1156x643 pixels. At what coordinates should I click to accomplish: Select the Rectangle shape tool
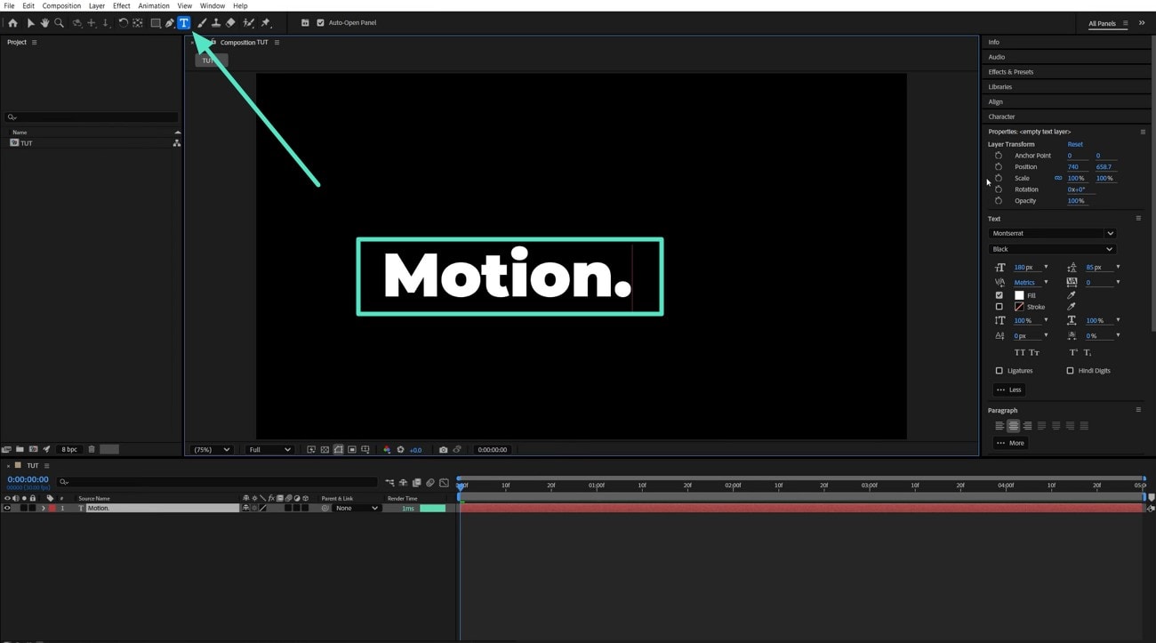pos(156,23)
